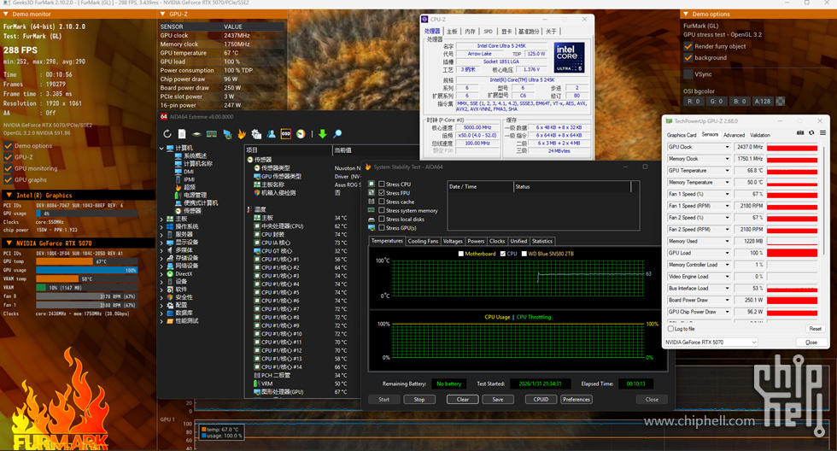Click AIDA64 report page toolbar icon

click(182, 134)
